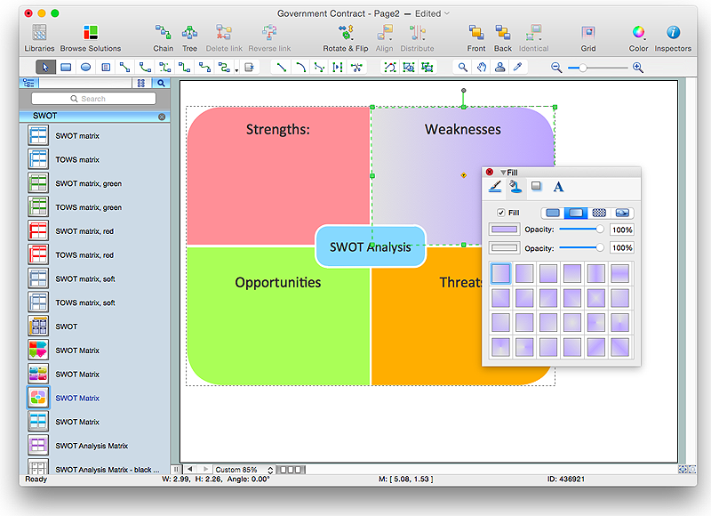Pick the Eyedropper tool
This screenshot has height=516, width=711.
(x=518, y=67)
